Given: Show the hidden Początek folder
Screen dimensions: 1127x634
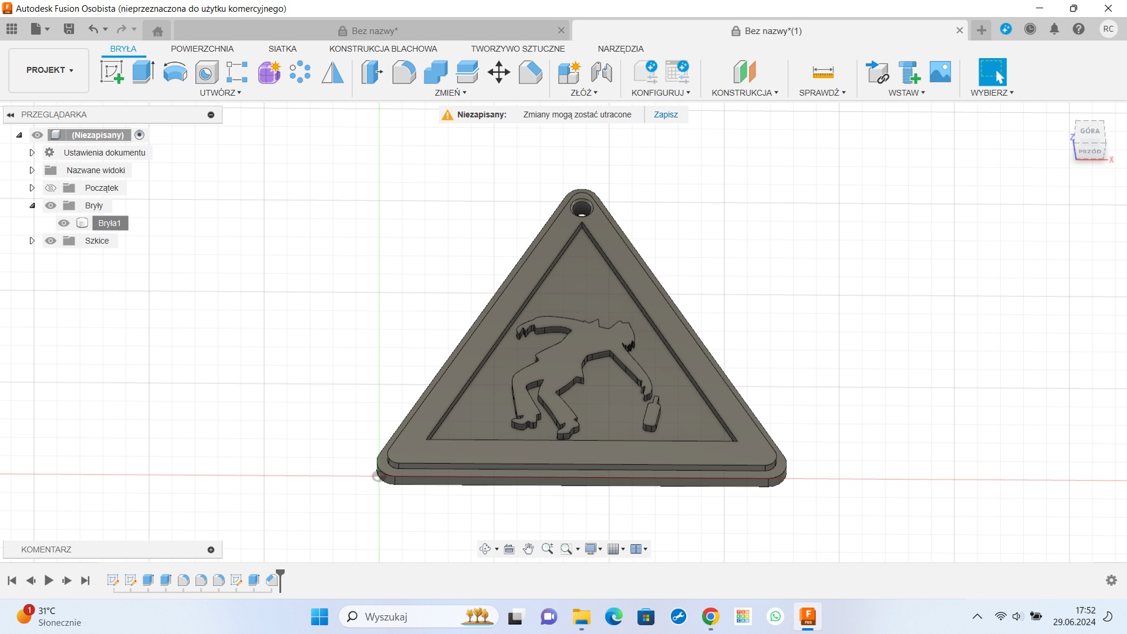Looking at the screenshot, I should (x=51, y=188).
